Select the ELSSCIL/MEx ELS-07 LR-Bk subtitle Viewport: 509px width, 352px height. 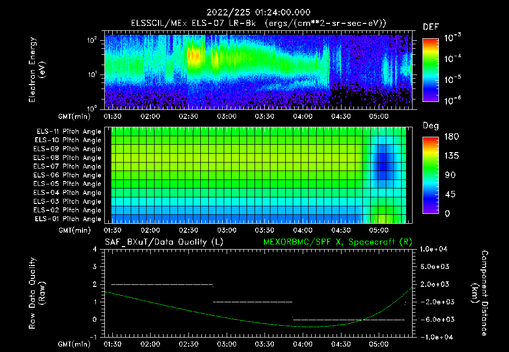(193, 23)
